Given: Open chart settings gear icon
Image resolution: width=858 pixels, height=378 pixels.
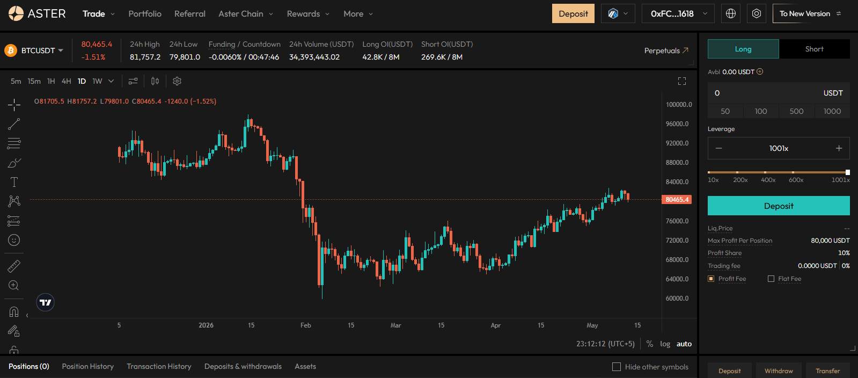Looking at the screenshot, I should tap(177, 81).
